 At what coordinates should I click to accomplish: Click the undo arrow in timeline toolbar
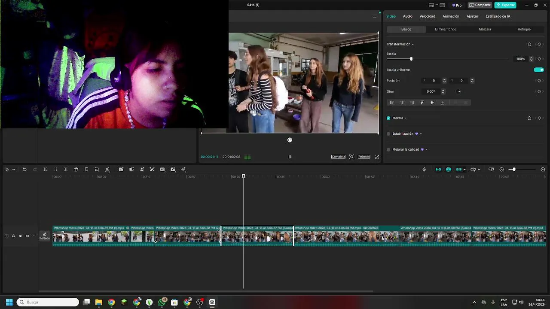(24, 170)
